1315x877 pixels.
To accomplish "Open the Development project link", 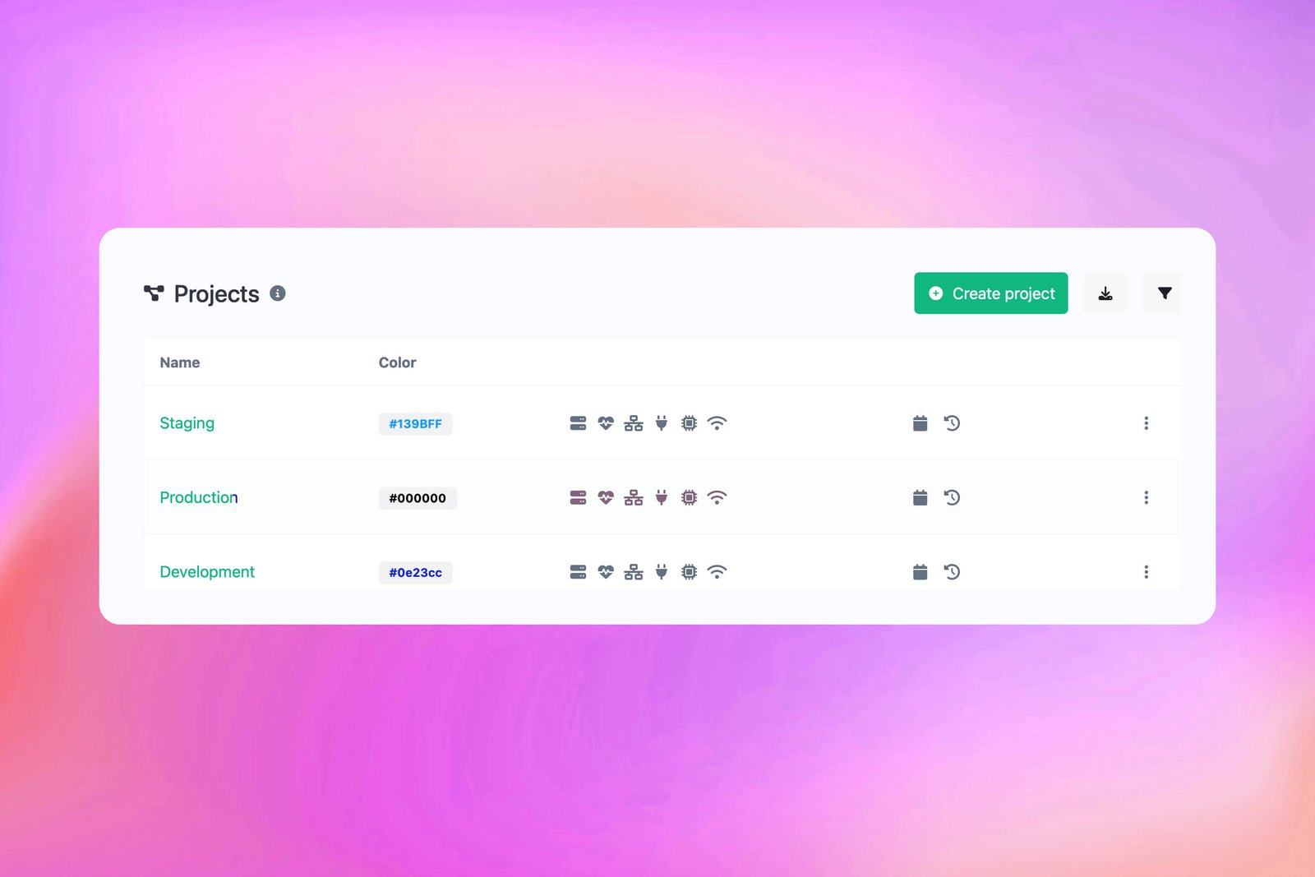I will click(x=207, y=572).
